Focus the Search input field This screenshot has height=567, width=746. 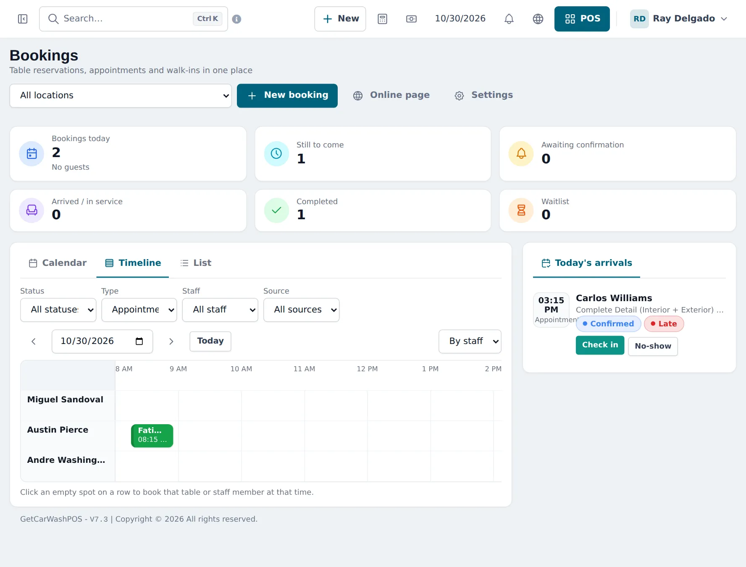[134, 19]
